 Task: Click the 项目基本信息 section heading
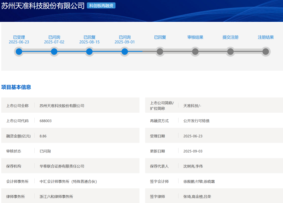click(16, 87)
